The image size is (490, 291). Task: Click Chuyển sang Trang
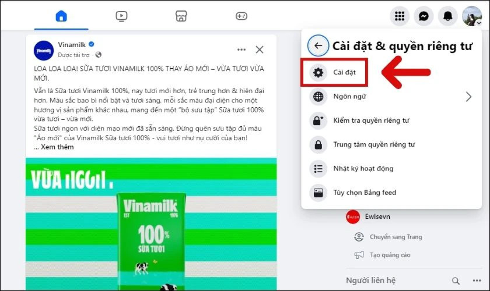[x=395, y=237]
